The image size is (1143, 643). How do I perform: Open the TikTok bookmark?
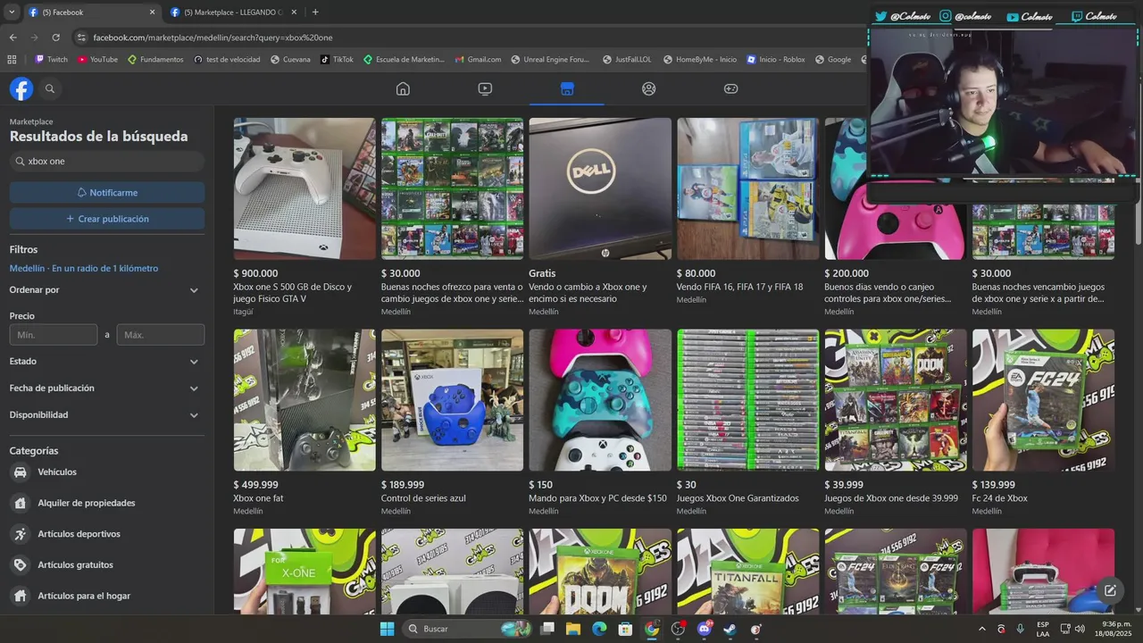[337, 60]
